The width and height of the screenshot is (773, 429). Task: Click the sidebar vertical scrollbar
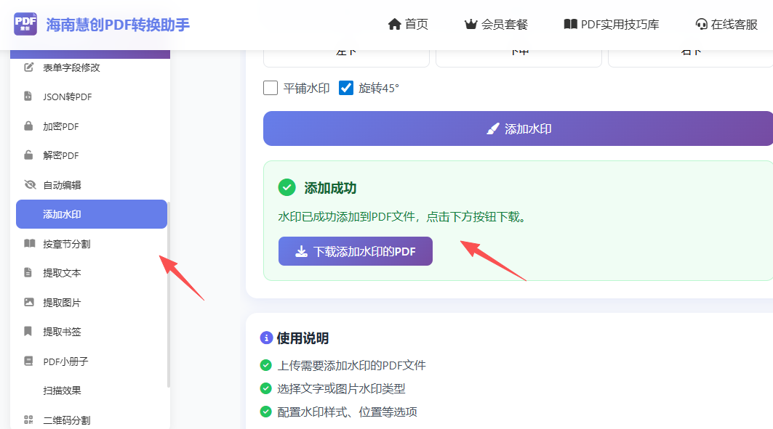pos(169,294)
